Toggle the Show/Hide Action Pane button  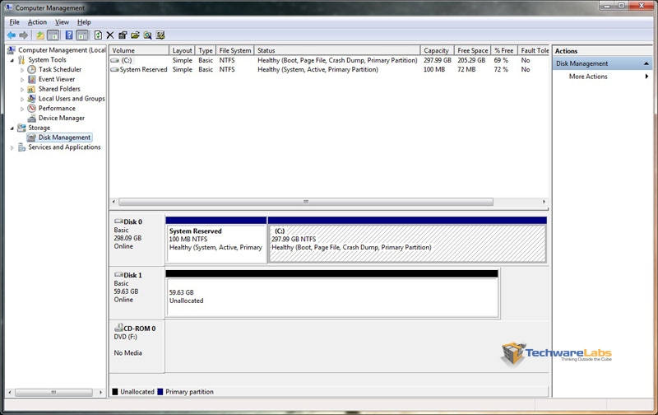coord(82,35)
